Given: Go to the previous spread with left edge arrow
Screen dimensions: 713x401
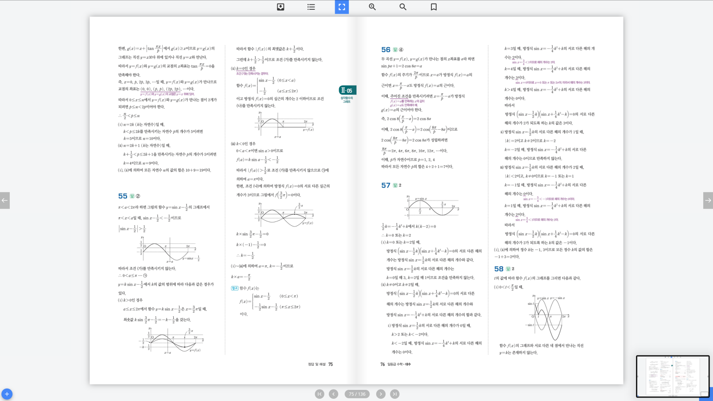Looking at the screenshot, I should pyautogui.click(x=5, y=200).
